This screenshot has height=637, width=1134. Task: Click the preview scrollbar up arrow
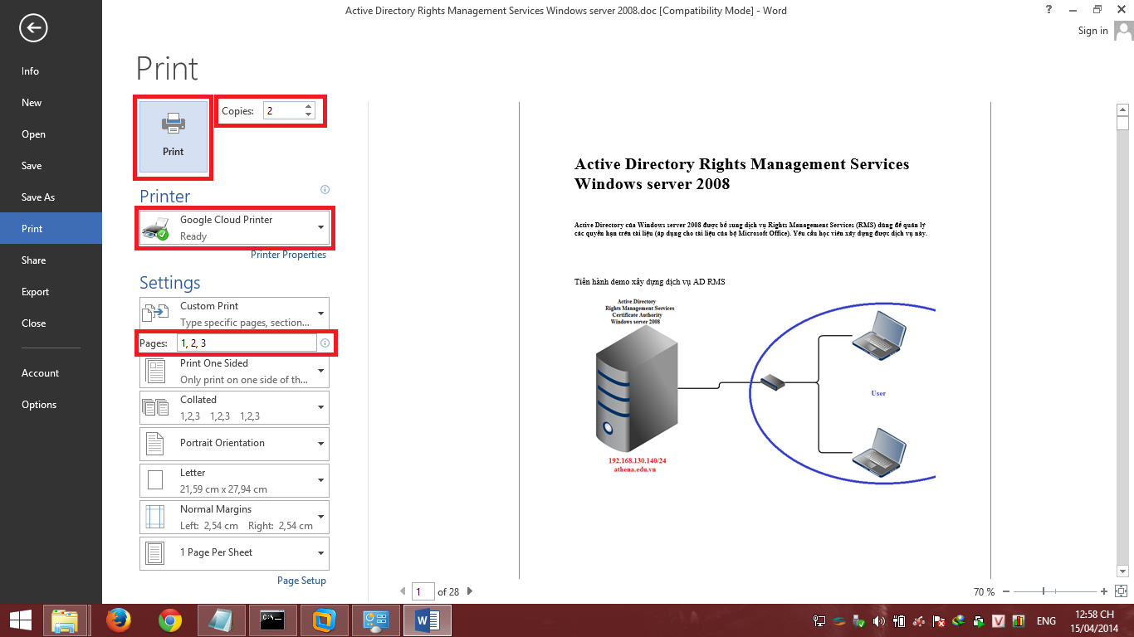(x=1122, y=109)
